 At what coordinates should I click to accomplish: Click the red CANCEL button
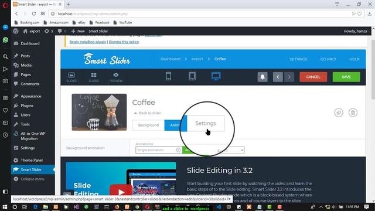coord(313,77)
